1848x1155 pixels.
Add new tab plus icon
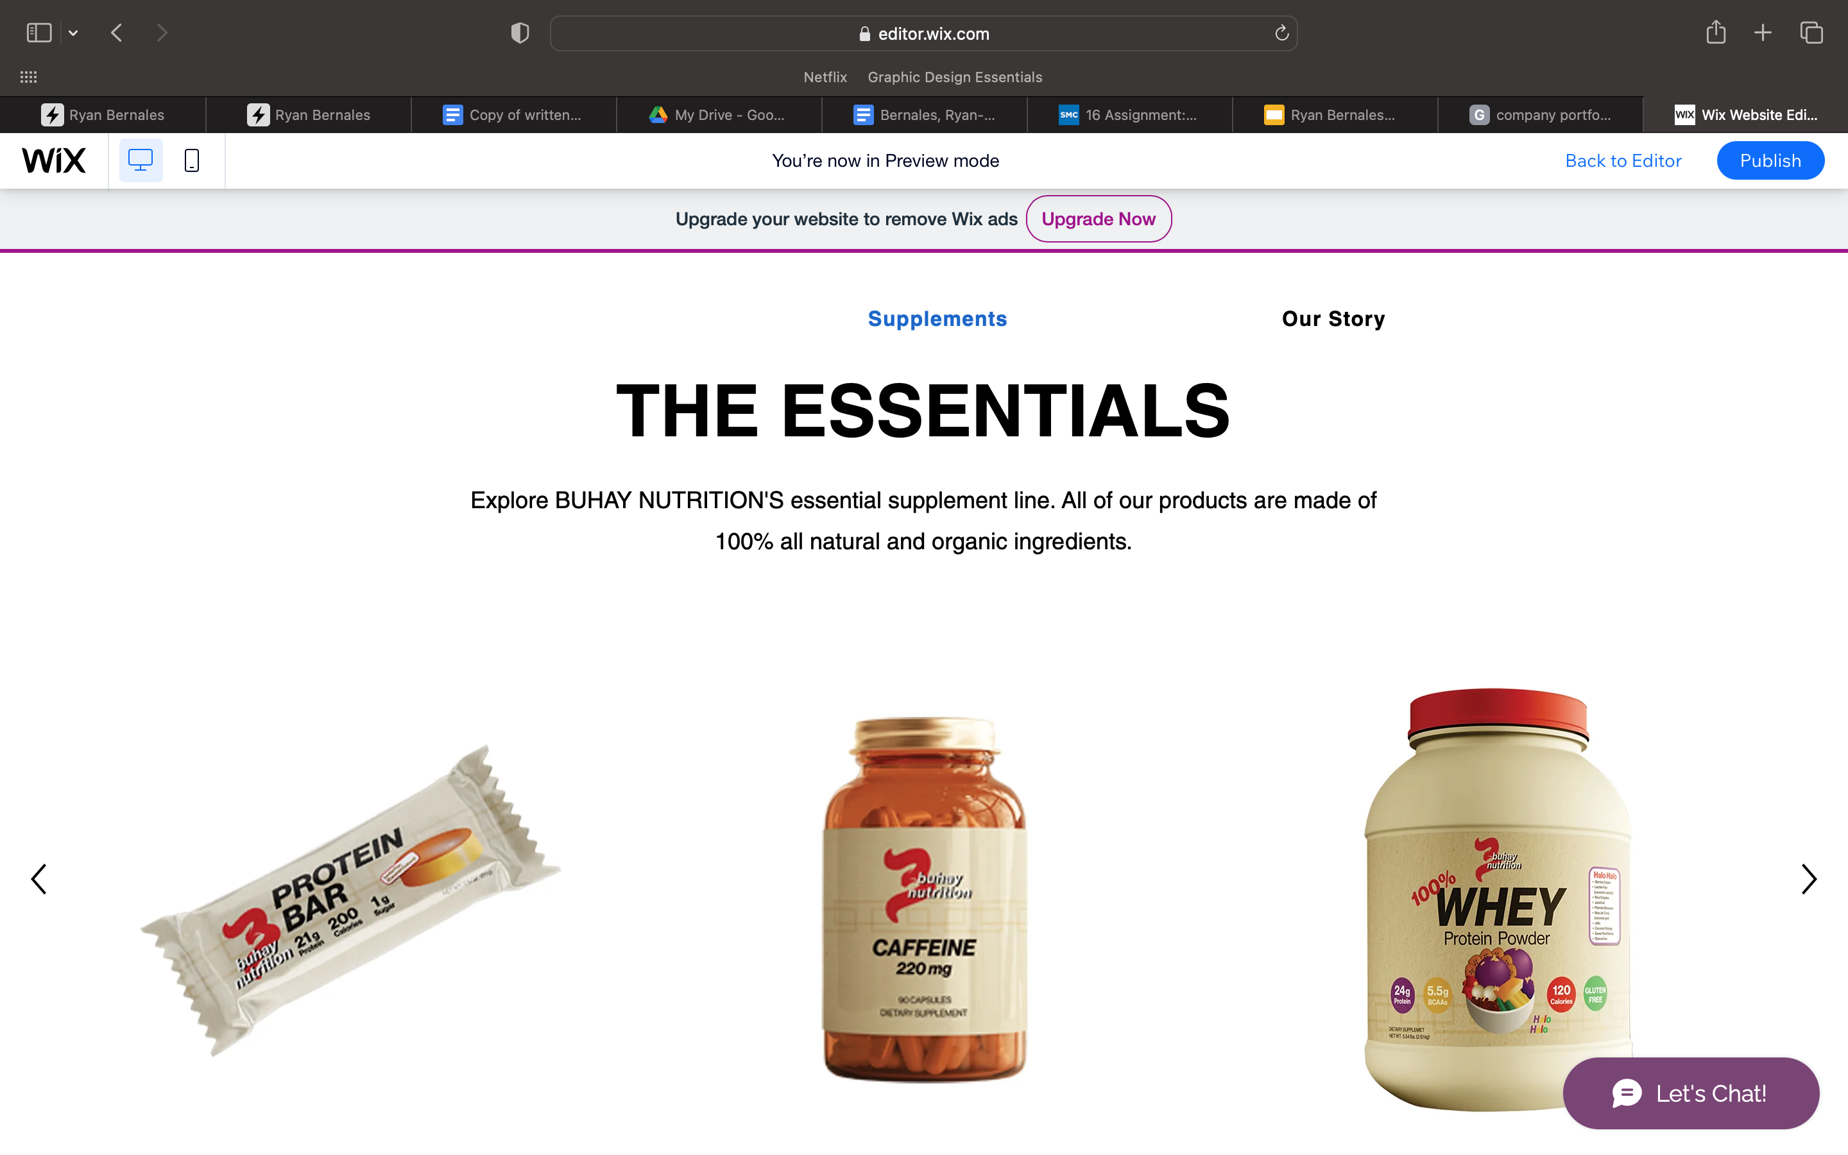(1763, 33)
